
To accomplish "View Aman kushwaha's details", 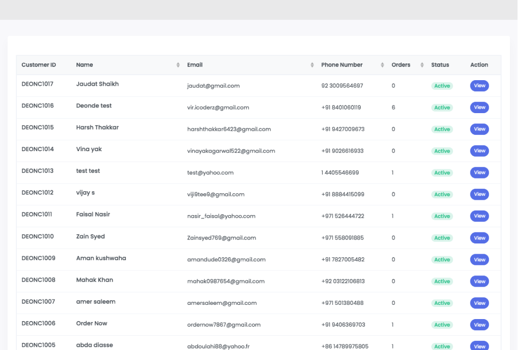I will [x=479, y=260].
